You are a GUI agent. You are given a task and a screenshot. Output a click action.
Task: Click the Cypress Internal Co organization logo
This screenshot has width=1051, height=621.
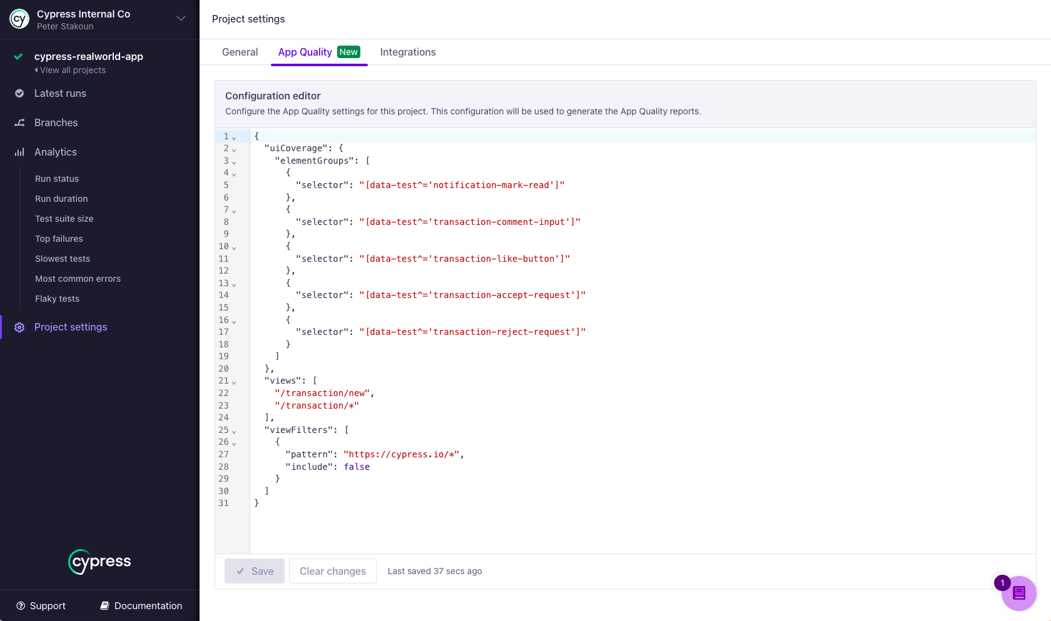coord(18,19)
